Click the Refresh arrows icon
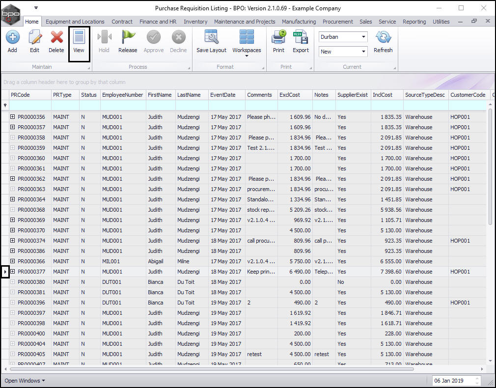Image resolution: width=496 pixels, height=388 pixels. 383,37
